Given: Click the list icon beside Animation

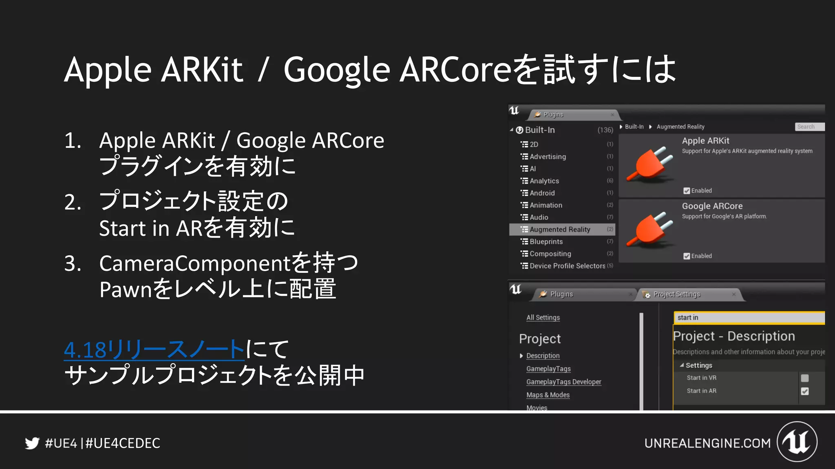Looking at the screenshot, I should (524, 205).
